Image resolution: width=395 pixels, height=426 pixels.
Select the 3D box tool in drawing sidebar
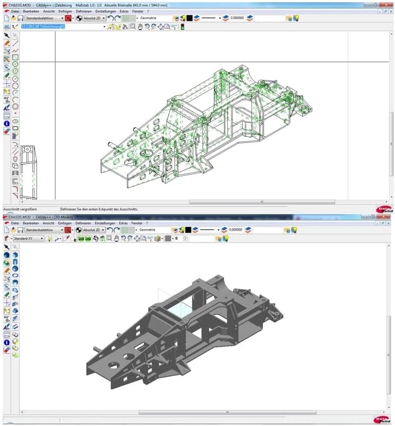tap(15, 165)
